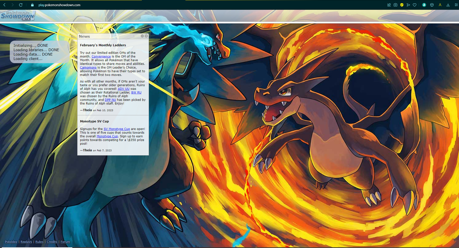Open the user profile icon

(x=440, y=5)
